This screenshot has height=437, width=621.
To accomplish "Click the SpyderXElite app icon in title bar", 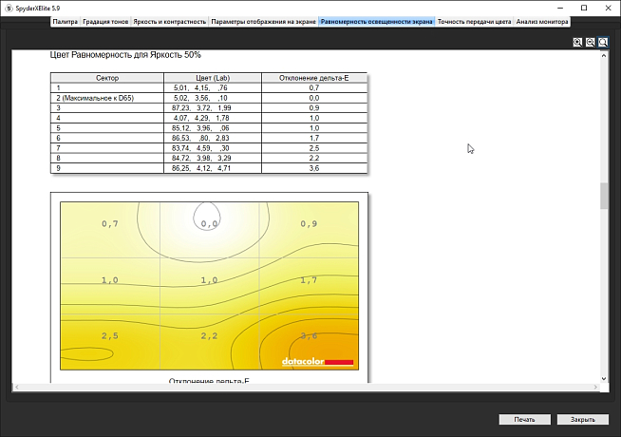I will point(8,7).
